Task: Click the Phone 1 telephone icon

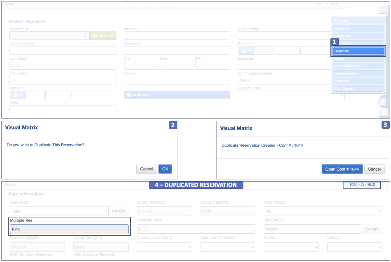Action: click(x=15, y=95)
